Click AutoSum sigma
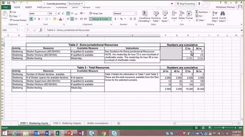 point(202,12)
